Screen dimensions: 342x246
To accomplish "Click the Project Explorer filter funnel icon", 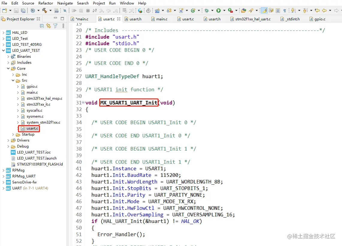I will 55,26.
